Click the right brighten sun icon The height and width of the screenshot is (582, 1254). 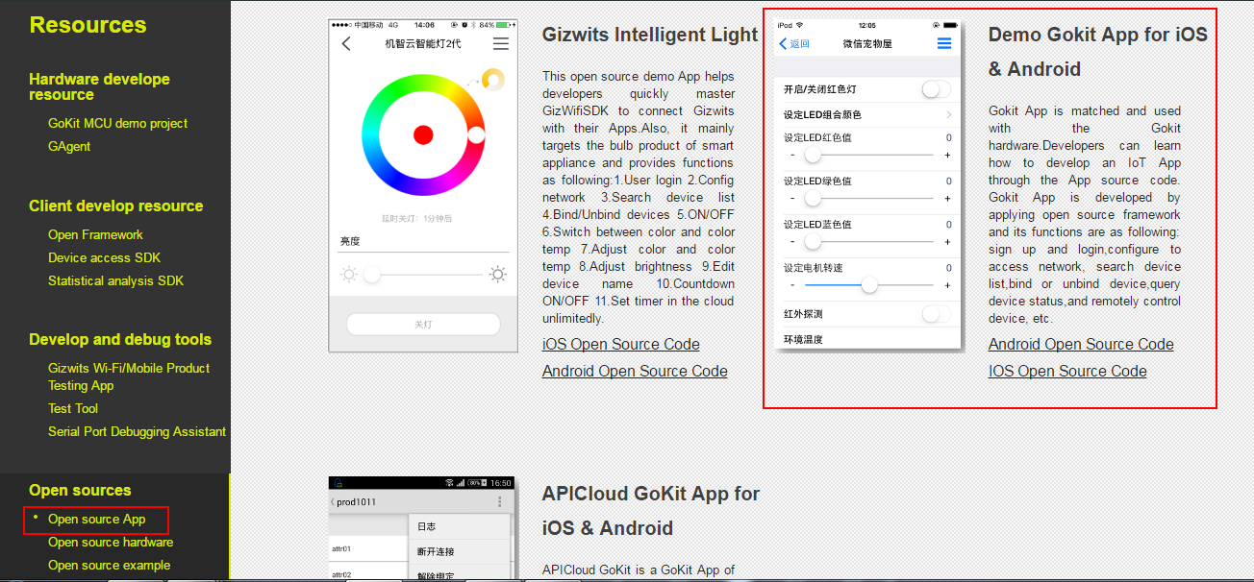(498, 274)
